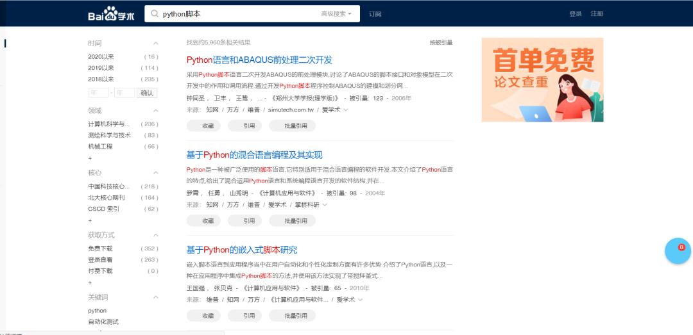Screen dimensions: 693x335
Task: Expand sources arrow for first result
Action: [x=346, y=110]
